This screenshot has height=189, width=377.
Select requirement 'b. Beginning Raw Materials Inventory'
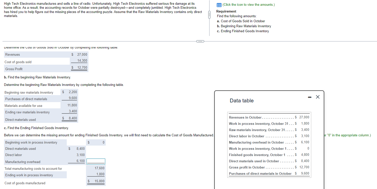click(x=244, y=26)
